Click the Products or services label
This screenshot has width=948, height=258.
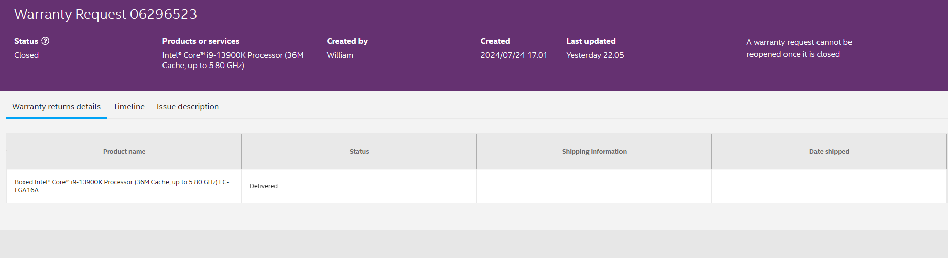pos(201,41)
